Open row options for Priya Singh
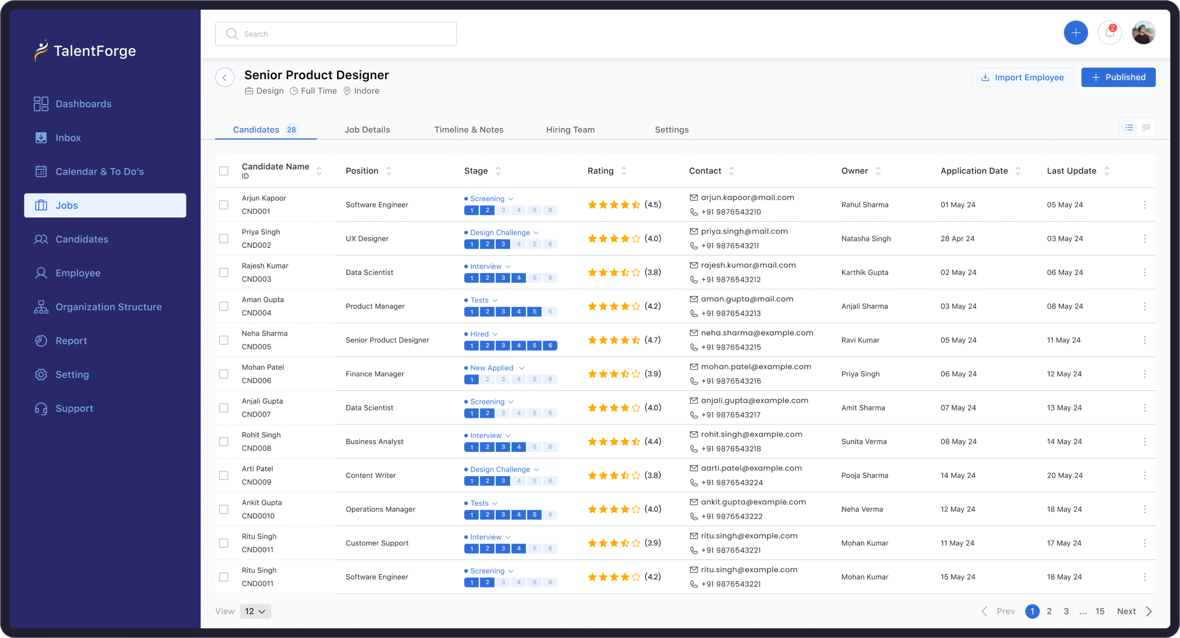The image size is (1180, 638). (1145, 239)
